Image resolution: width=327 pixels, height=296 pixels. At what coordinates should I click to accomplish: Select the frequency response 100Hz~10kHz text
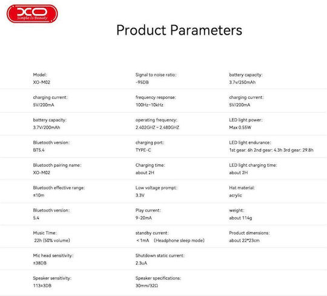pyautogui.click(x=150, y=105)
